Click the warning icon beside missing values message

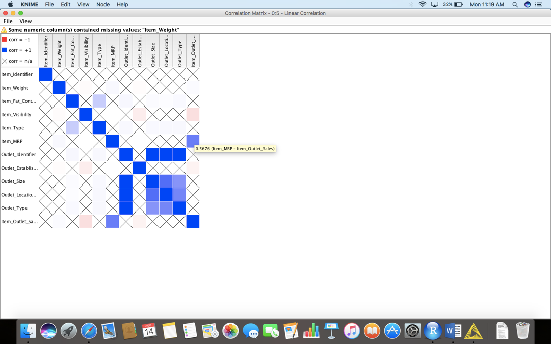click(4, 30)
